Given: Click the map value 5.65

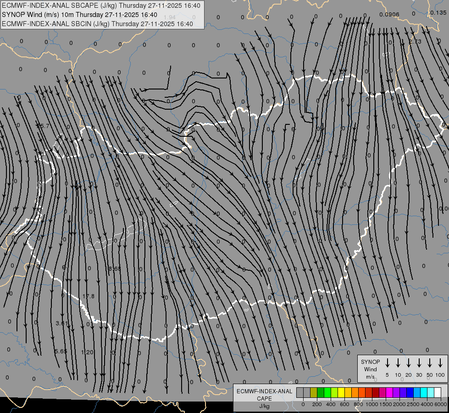Looking at the screenshot, I should 61,351.
